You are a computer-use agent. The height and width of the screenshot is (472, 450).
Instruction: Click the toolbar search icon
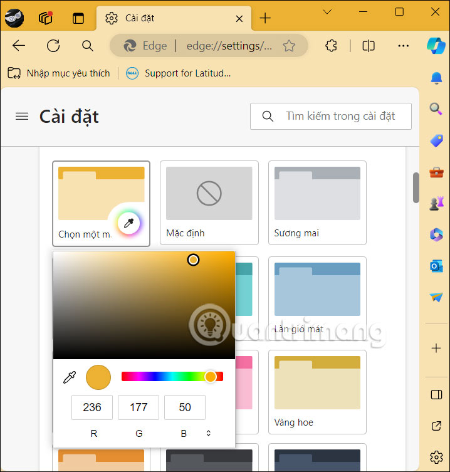coord(88,46)
